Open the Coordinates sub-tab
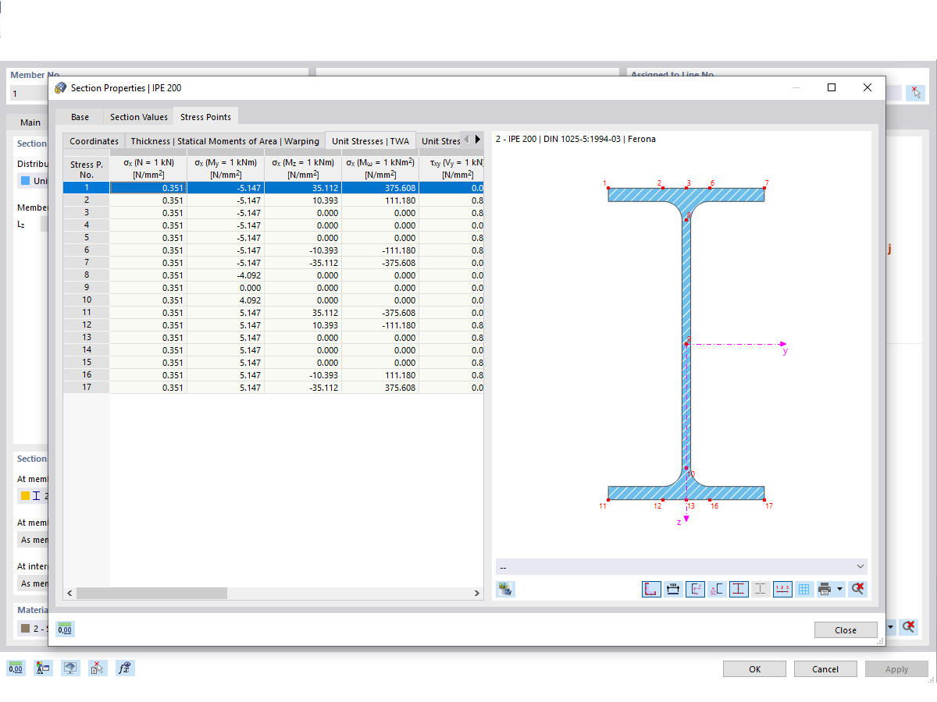This screenshot has height=702, width=937. coord(94,141)
